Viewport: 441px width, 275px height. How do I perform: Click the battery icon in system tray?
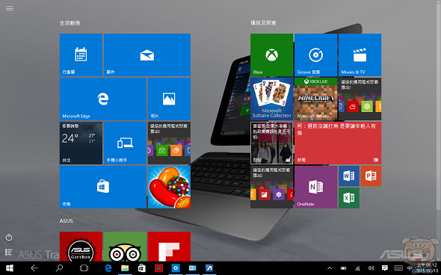click(343, 268)
